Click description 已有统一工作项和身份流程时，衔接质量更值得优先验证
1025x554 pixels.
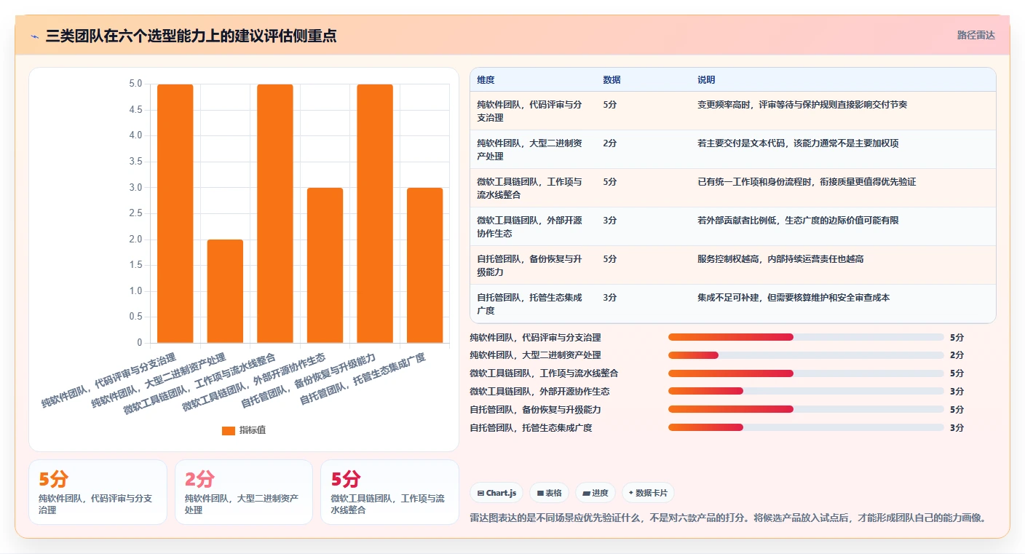pos(807,182)
